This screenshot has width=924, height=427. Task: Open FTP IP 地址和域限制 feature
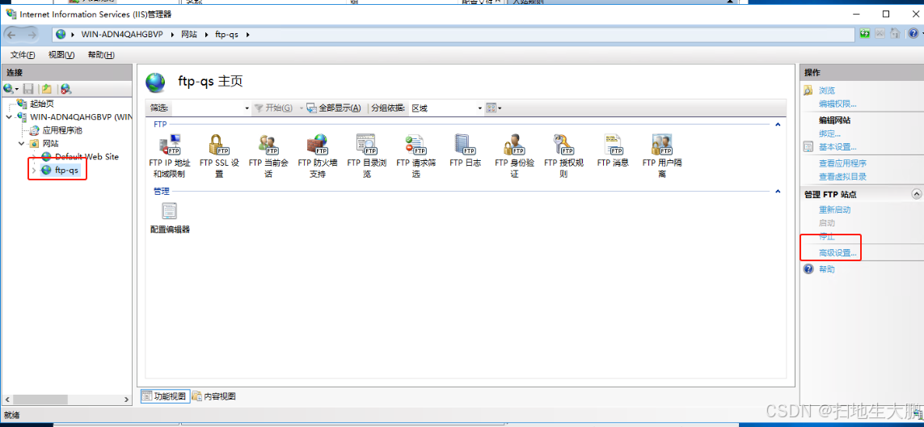[170, 156]
